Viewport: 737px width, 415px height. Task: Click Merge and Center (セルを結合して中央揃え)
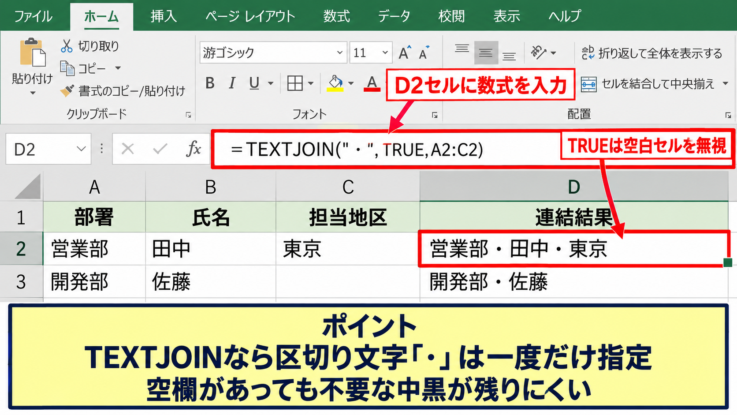coord(648,84)
